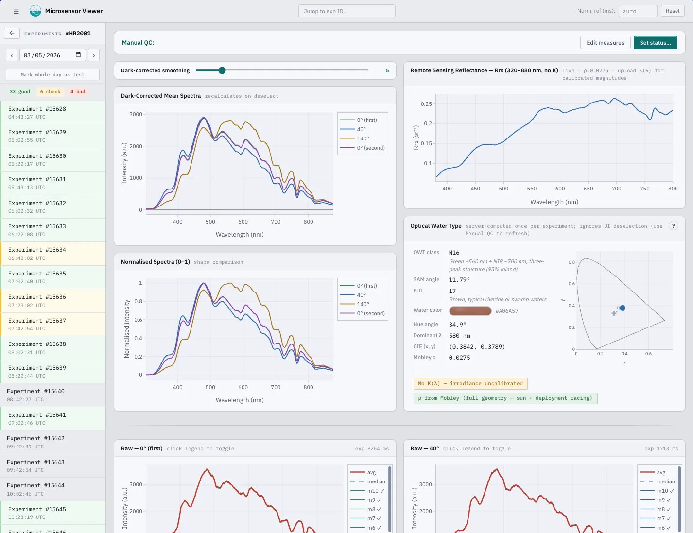The height and width of the screenshot is (533, 693).
Task: Toggle m8 measurement in Raw 40° legend
Action: tap(657, 509)
